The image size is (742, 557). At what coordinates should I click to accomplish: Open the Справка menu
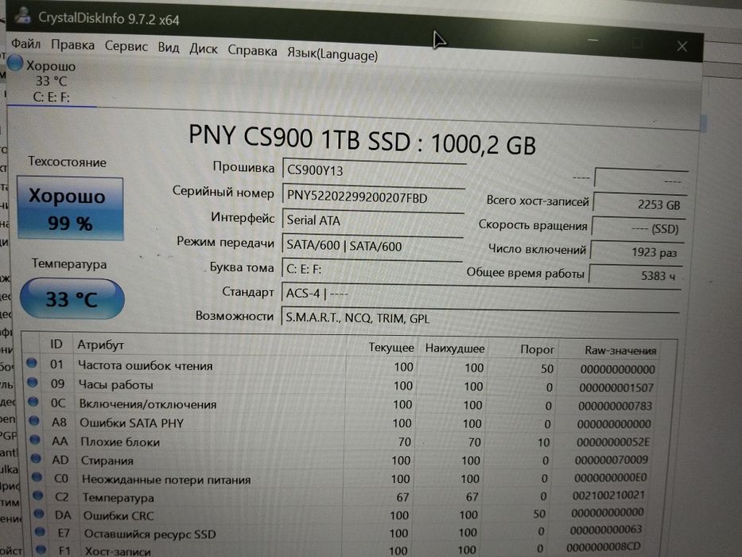(252, 50)
